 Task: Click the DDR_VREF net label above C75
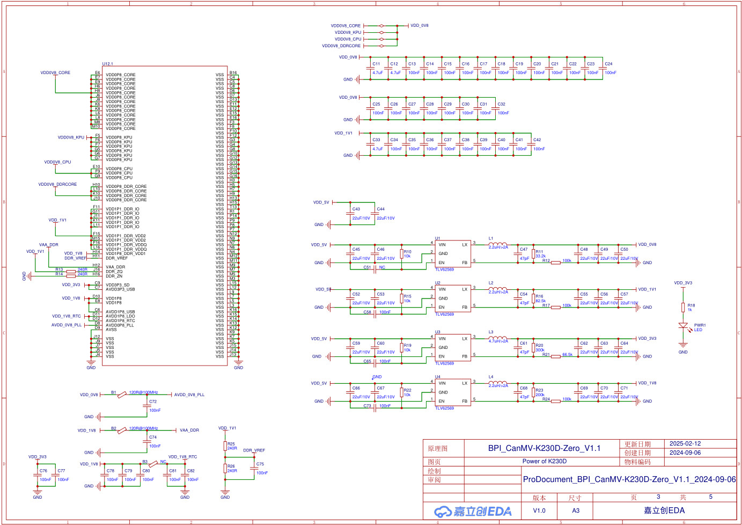click(x=254, y=451)
